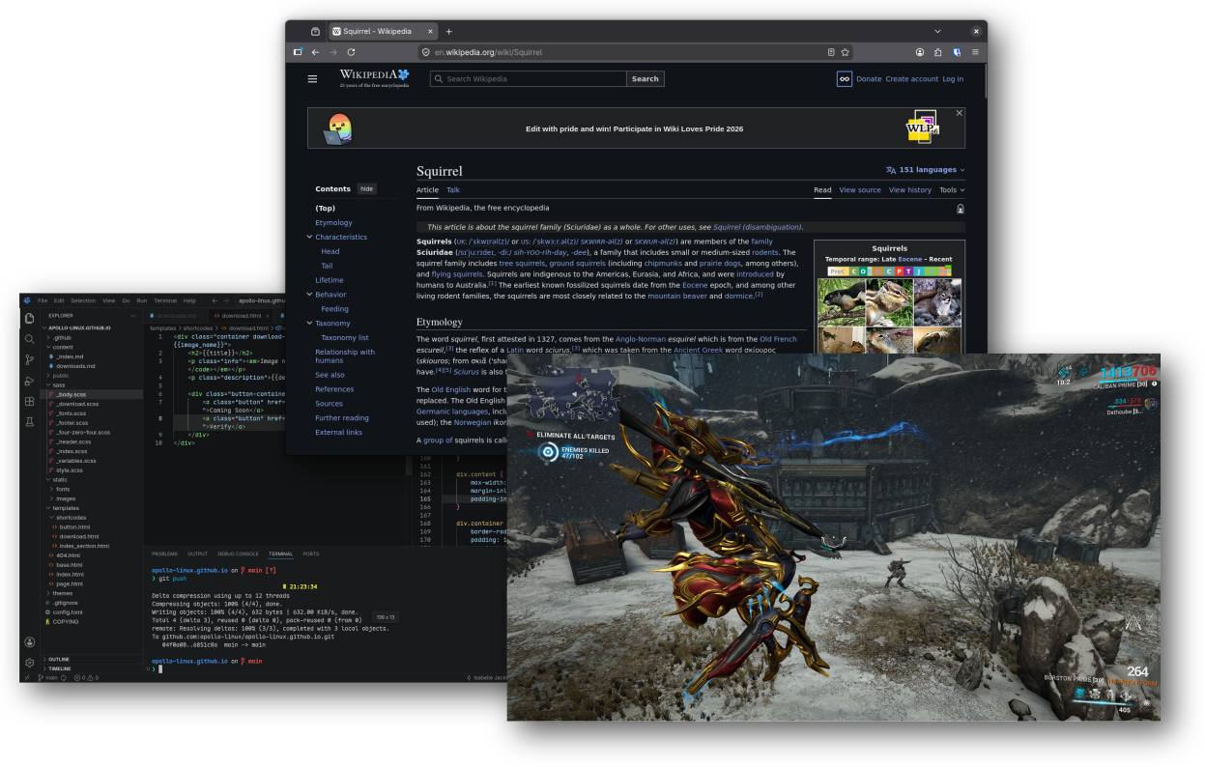Screen dimensions: 1205x767
Task: Expand the TIMELINE section in VS Code
Action: point(59,668)
